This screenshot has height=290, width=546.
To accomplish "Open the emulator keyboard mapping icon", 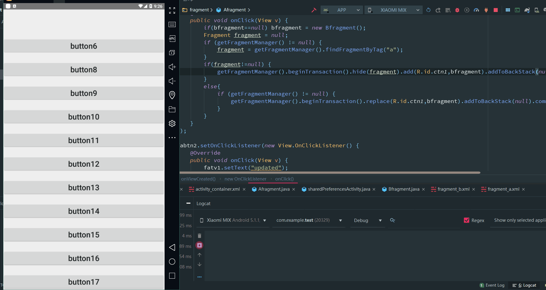I will 172,25.
